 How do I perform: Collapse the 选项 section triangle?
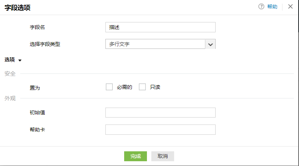20,60
